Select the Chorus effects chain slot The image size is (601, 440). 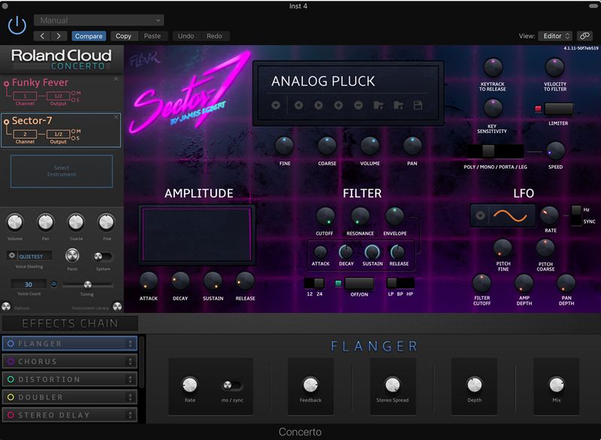pyautogui.click(x=70, y=361)
